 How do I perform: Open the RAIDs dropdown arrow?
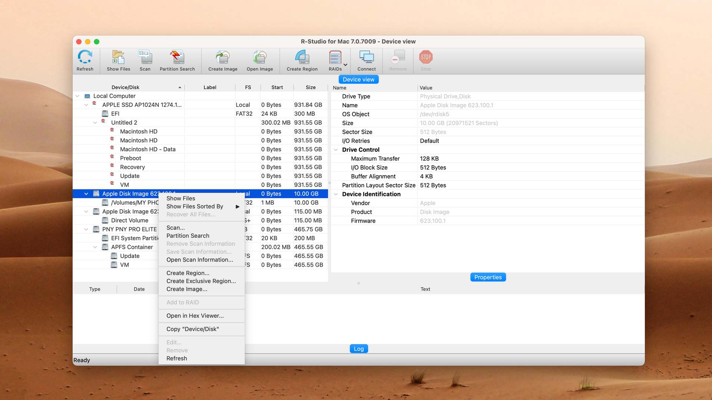346,65
